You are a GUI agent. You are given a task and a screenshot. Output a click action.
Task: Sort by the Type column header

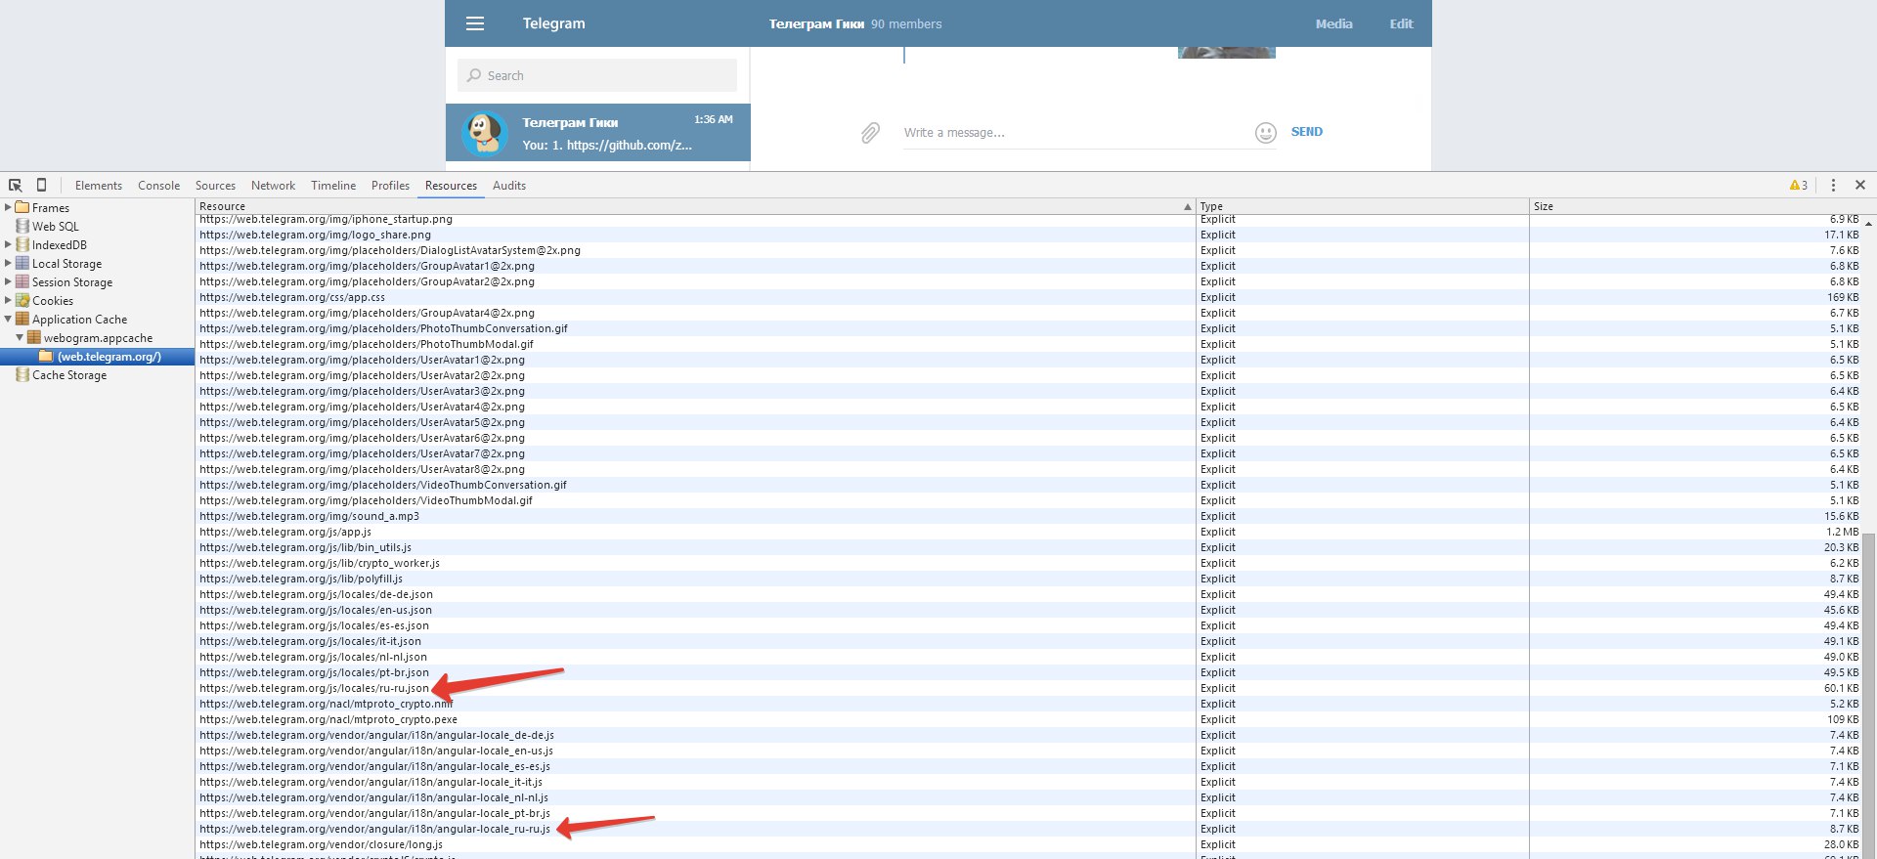[1363, 206]
